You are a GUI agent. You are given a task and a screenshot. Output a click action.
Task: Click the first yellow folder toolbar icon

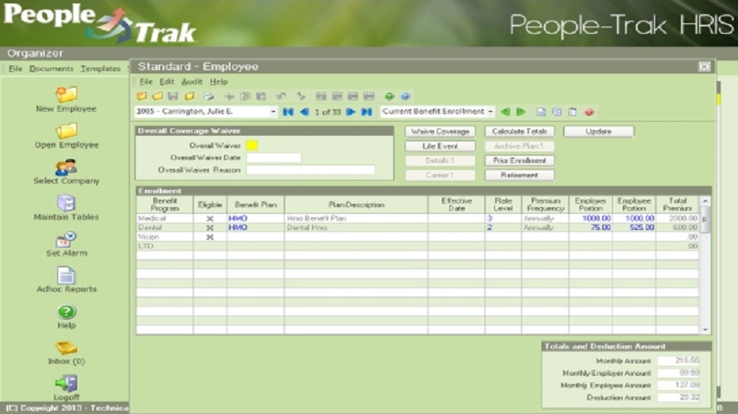[x=141, y=96]
